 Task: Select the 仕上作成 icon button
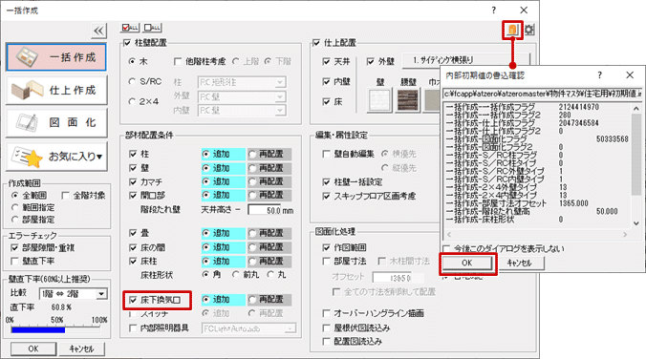pos(56,90)
